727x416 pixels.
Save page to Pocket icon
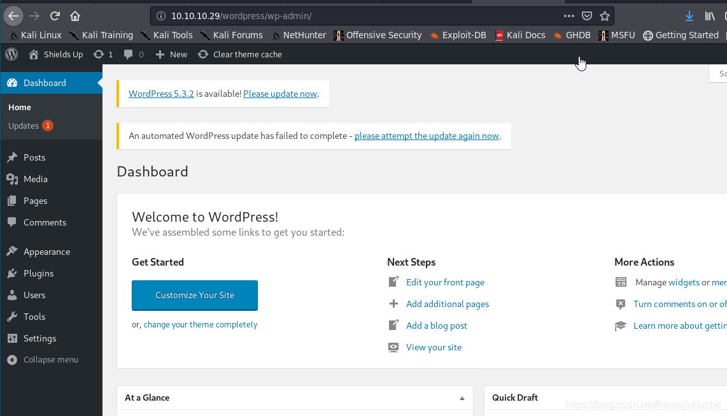click(587, 16)
